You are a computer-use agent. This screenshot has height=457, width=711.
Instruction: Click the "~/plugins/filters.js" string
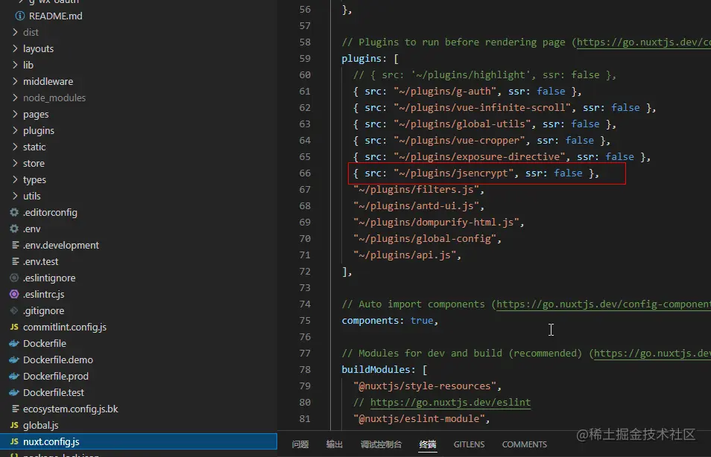point(417,189)
